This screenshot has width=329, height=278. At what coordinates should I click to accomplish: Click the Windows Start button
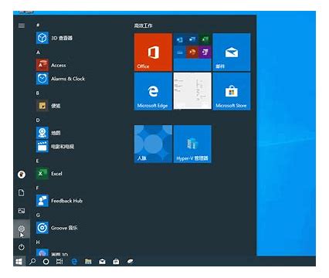19,262
